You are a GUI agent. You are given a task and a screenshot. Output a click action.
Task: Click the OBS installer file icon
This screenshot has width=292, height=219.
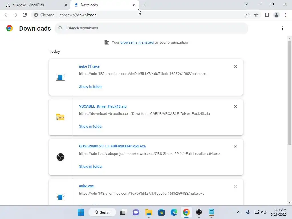60,157
